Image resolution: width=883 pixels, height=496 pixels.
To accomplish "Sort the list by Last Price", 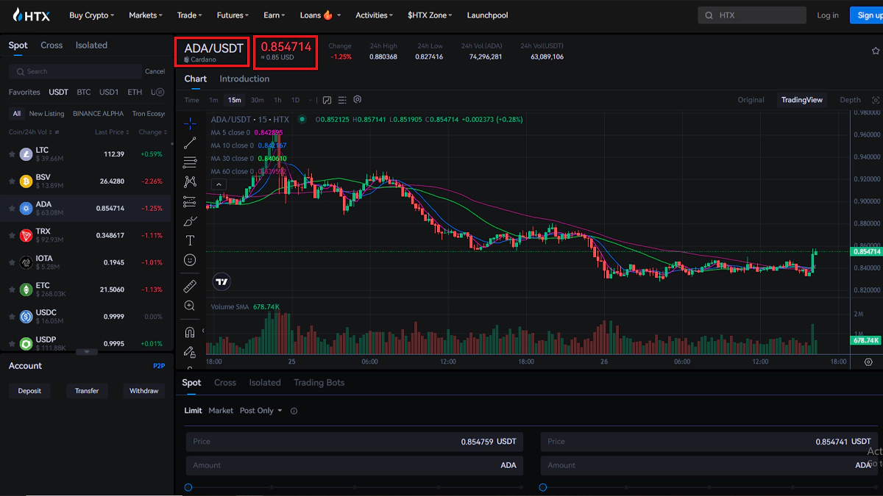I will [x=112, y=132].
